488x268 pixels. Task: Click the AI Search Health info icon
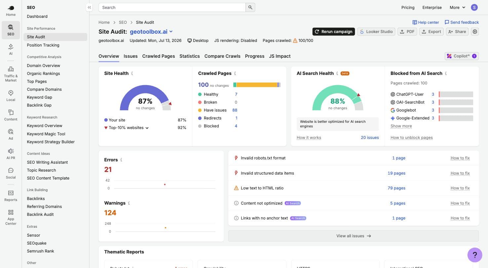pyautogui.click(x=337, y=73)
